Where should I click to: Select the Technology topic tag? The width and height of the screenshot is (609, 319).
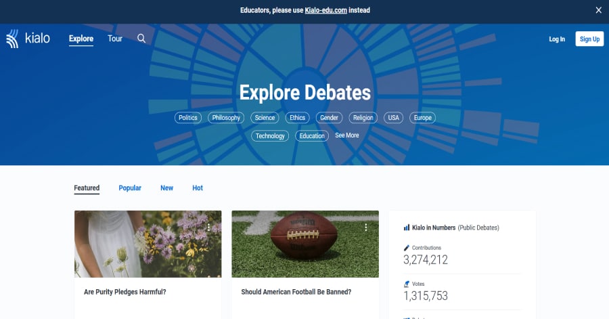click(270, 136)
